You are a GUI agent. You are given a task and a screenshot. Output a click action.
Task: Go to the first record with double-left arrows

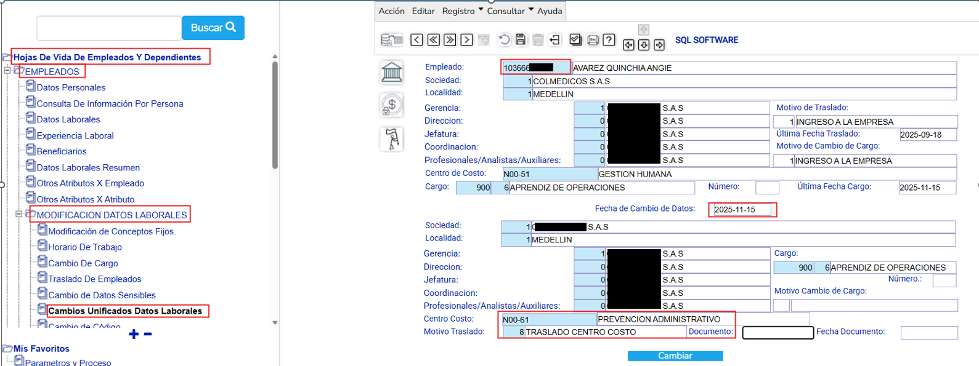(x=434, y=40)
